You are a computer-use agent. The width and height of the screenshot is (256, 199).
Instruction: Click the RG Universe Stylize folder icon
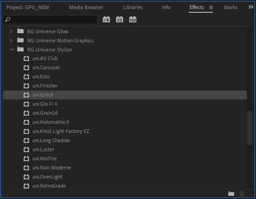(20, 49)
